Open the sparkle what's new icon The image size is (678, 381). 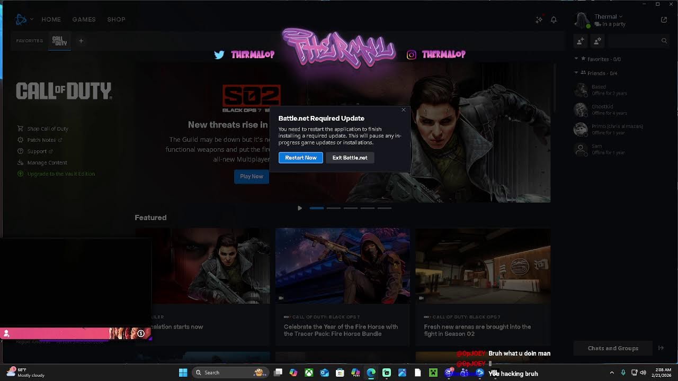click(x=539, y=20)
